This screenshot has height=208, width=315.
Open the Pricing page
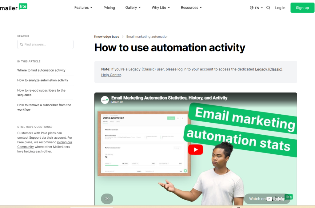coord(109,8)
